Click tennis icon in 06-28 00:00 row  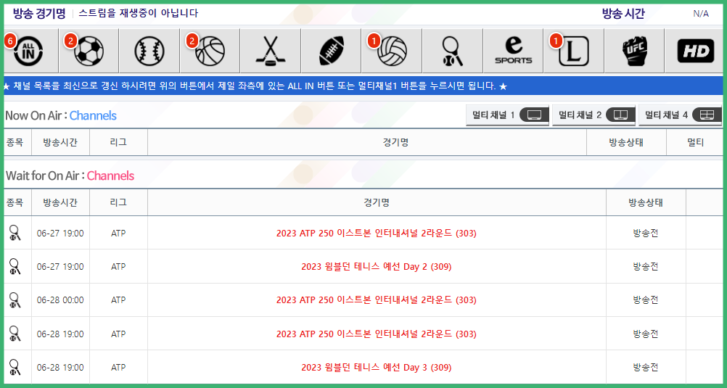[x=15, y=300]
